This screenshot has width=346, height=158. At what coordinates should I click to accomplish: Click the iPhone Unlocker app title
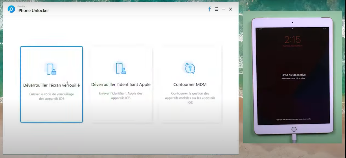tap(33, 10)
